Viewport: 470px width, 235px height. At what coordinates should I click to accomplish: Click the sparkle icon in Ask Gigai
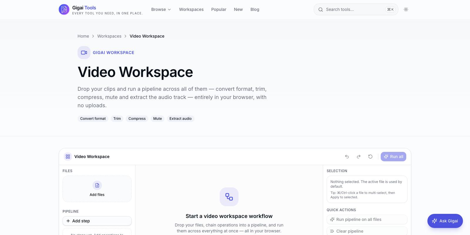[434, 221]
